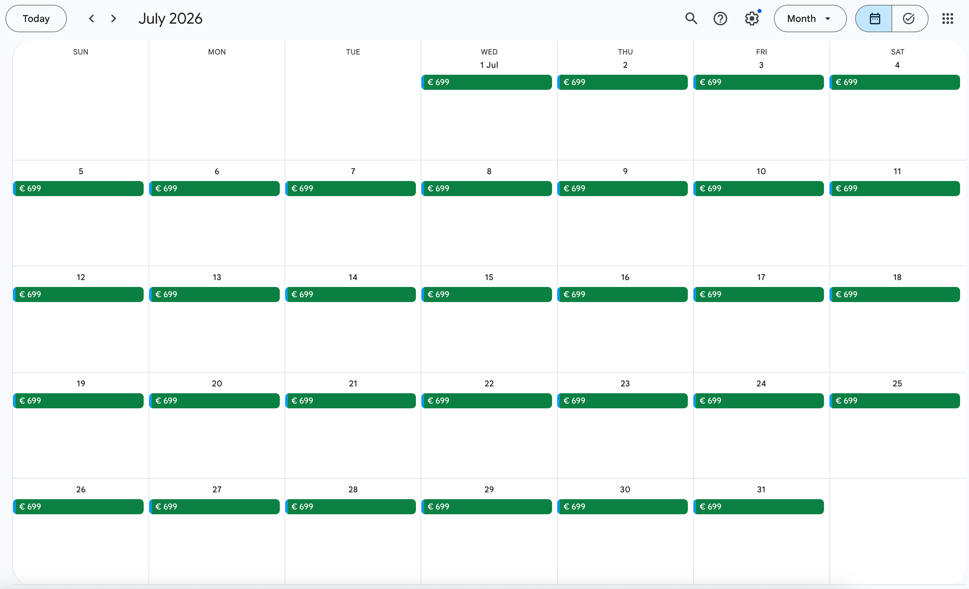The width and height of the screenshot is (969, 589).
Task: Open the € 699 event on July 7
Action: point(350,188)
